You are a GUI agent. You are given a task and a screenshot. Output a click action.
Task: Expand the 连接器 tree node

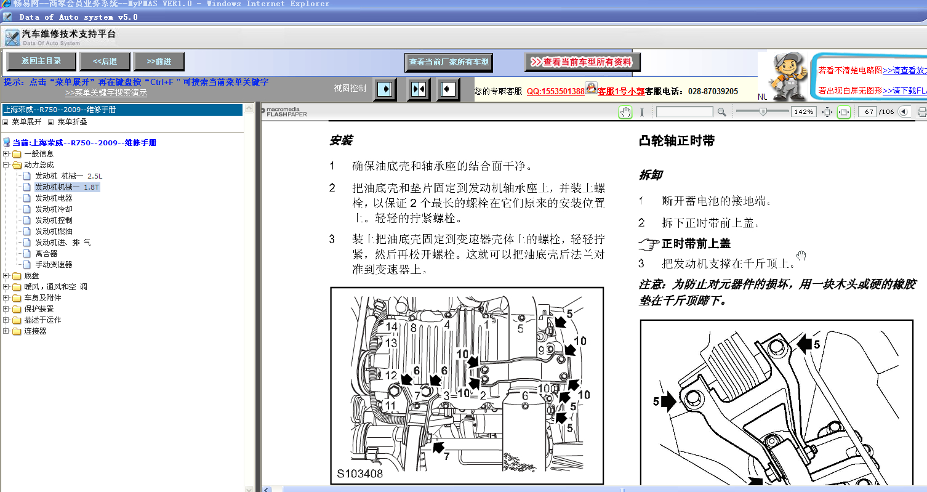[6, 331]
